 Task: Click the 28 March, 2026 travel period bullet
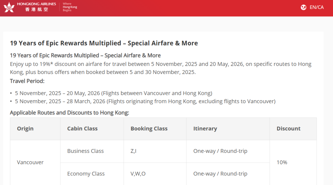click(145, 101)
